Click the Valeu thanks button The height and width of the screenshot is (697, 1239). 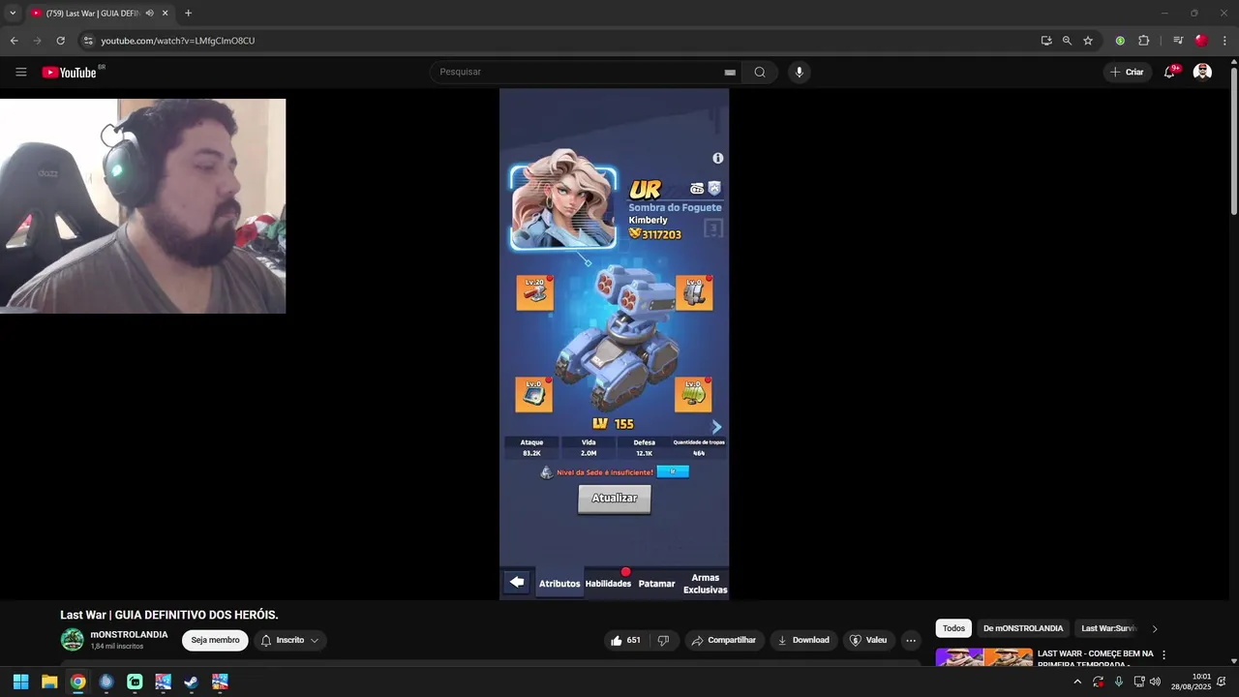pyautogui.click(x=868, y=640)
